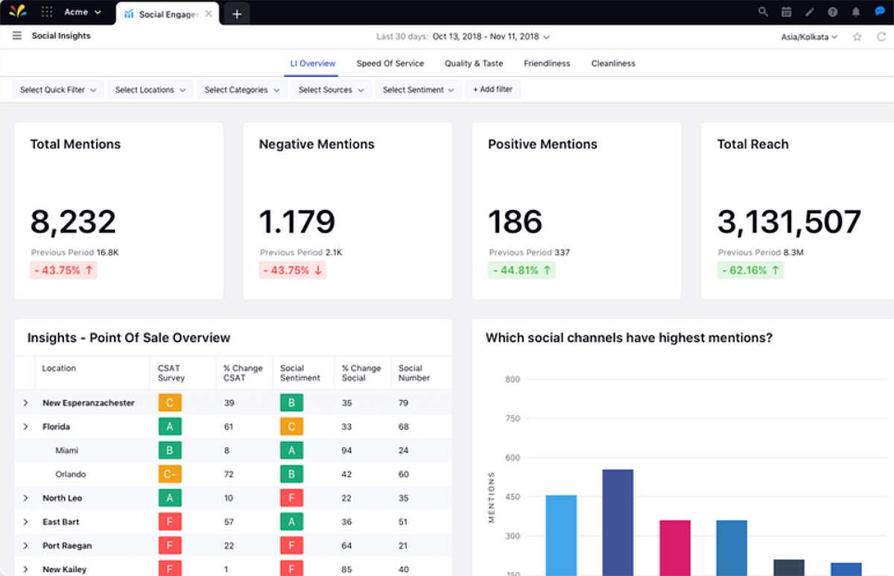Open the calendar icon
This screenshot has width=894, height=576.
click(x=785, y=12)
